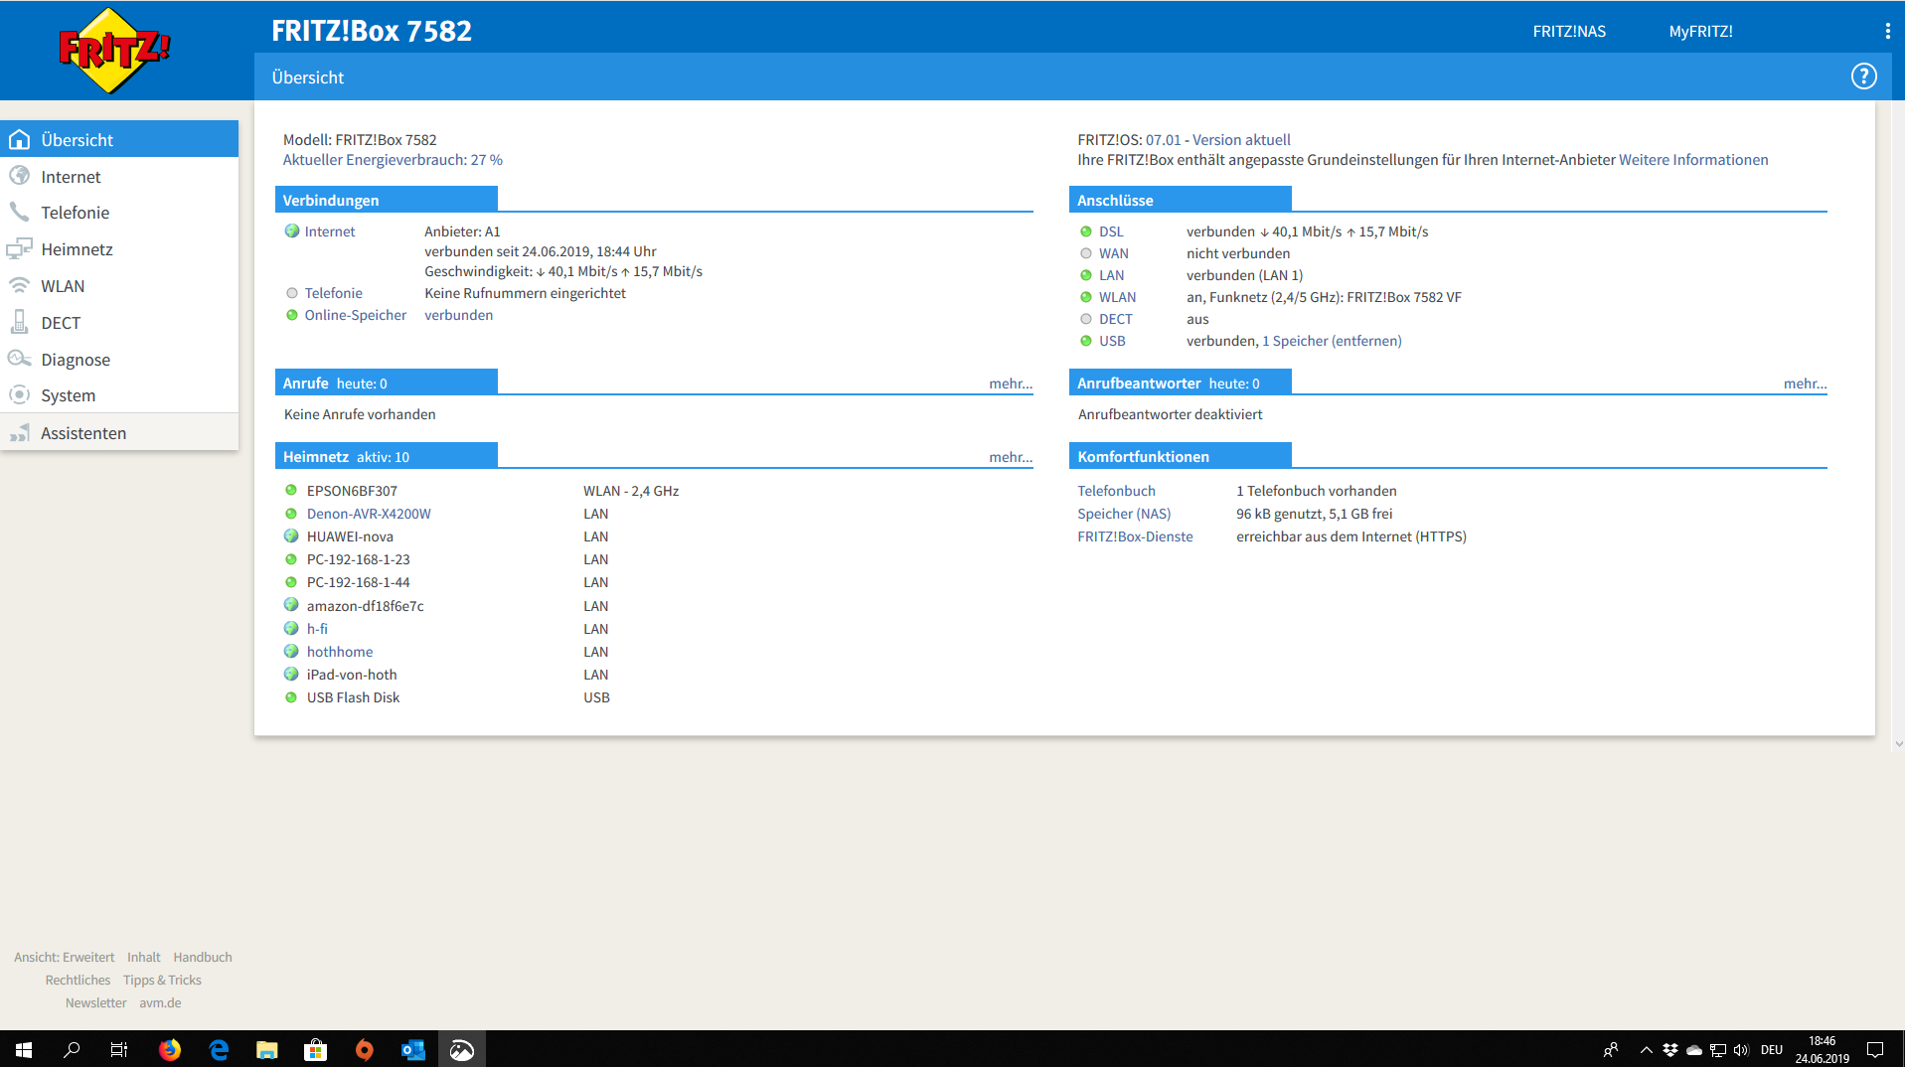Click the Übersicht home icon

pos(19,139)
